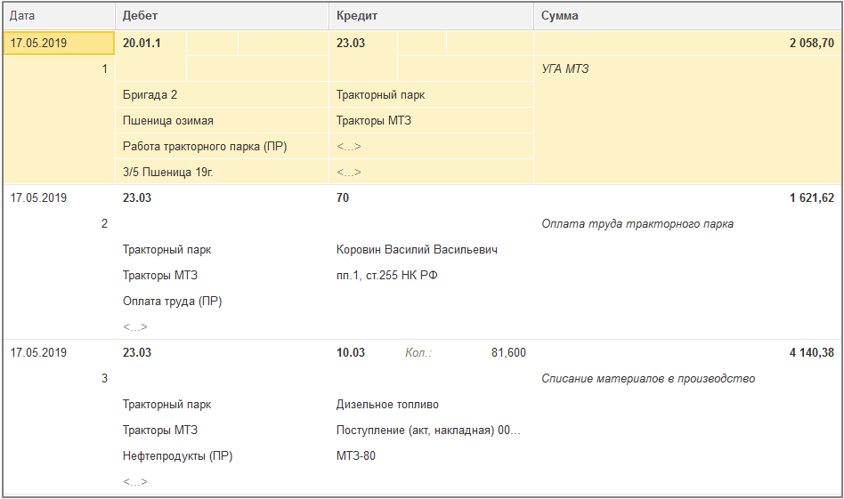Click the Бригада 2 cell
This screenshot has height=499, width=844.
pyautogui.click(x=222, y=94)
